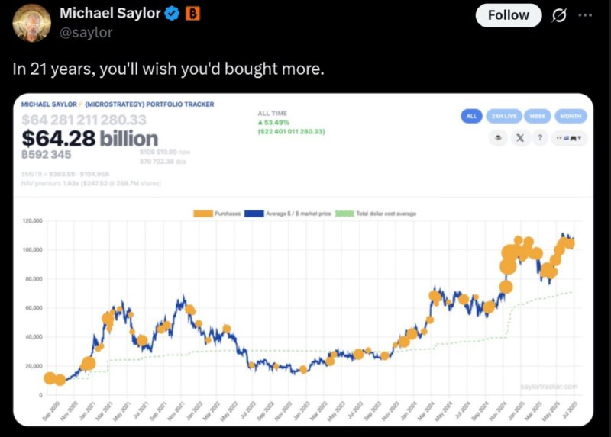Screen dimensions: 611x437
Task: Switch to the WEEK tab
Action: click(538, 116)
